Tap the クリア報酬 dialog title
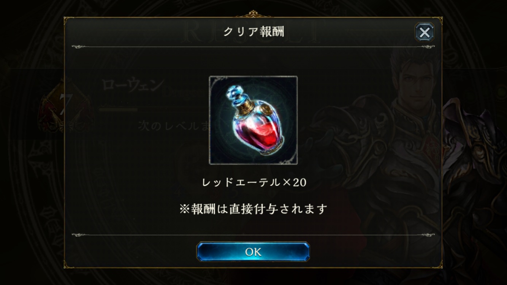 point(253,32)
